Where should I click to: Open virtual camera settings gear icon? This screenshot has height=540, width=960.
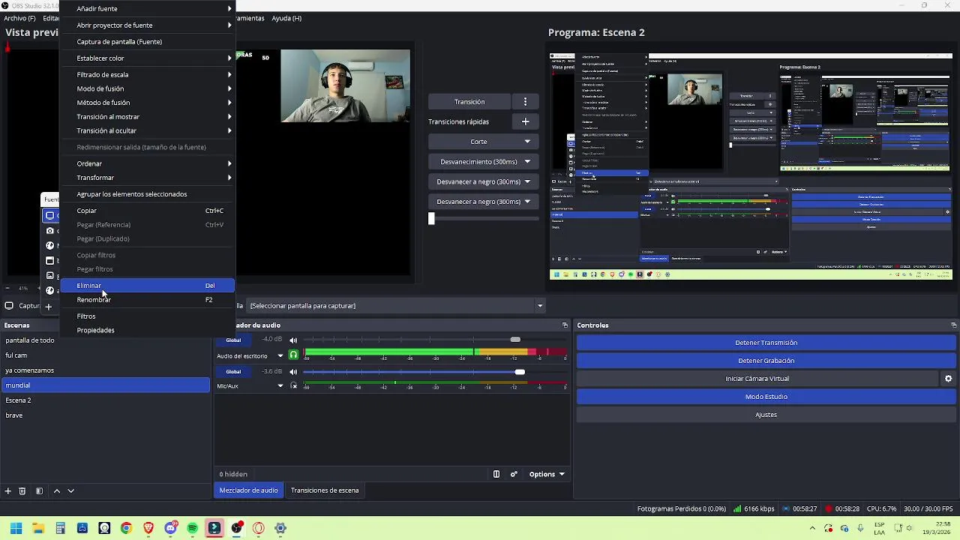tap(949, 379)
